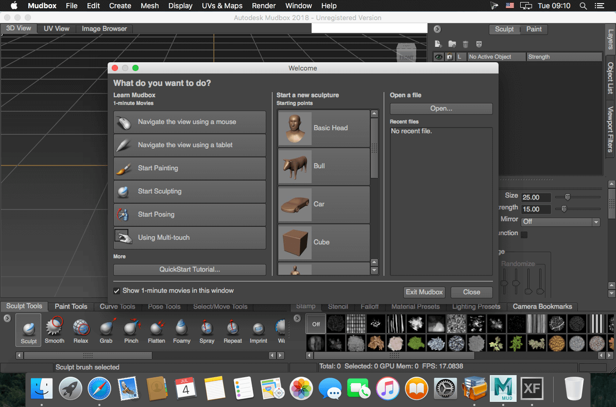616x407 pixels.
Task: Select the Flatten brush tool
Action: point(157,330)
